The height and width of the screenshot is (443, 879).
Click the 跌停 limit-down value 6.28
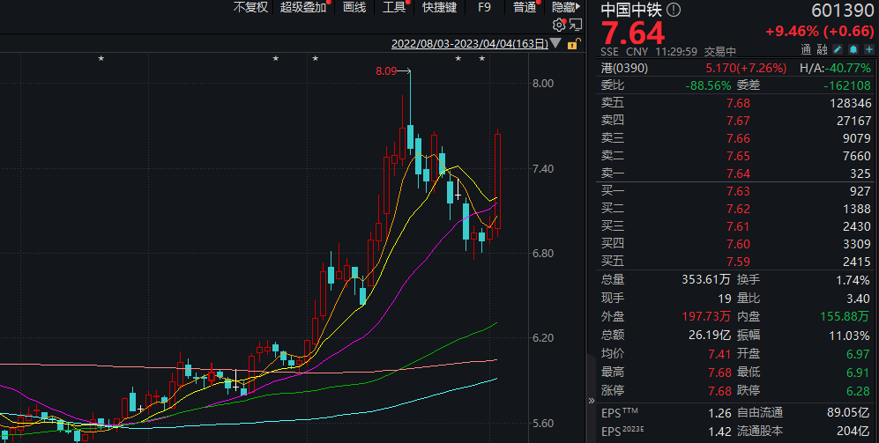click(x=858, y=391)
